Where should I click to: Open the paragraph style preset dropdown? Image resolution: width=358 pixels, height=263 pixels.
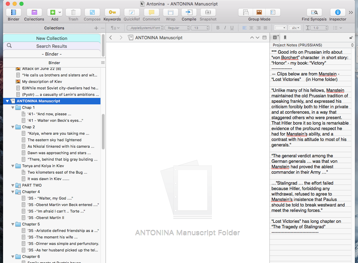click(115, 28)
